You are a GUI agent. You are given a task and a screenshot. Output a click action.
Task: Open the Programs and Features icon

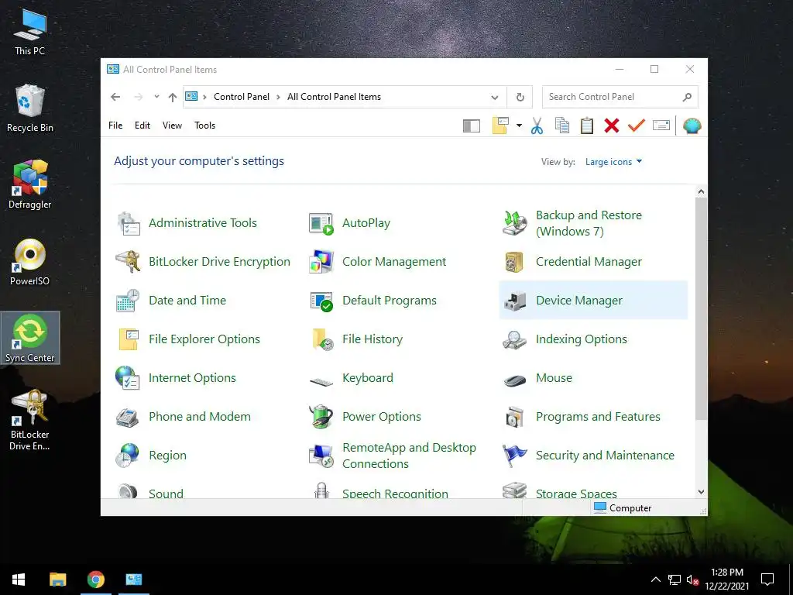tap(515, 417)
